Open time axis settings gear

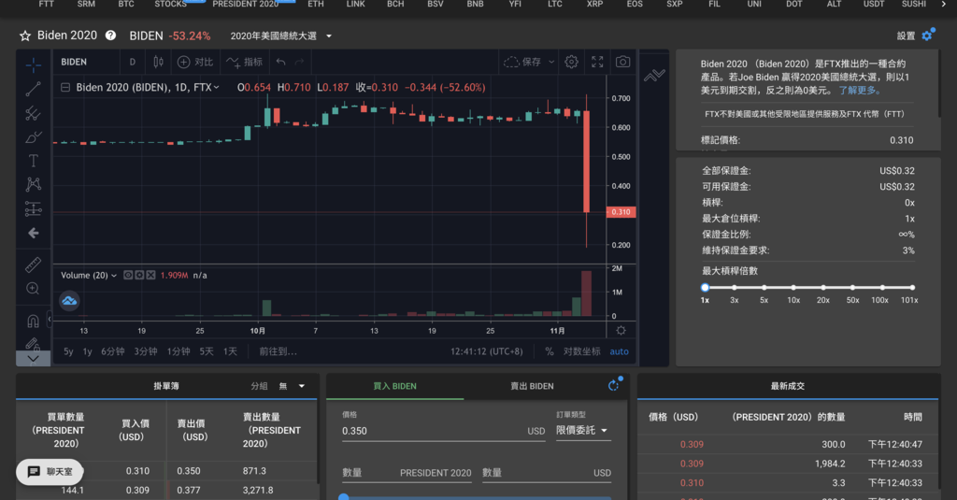pos(621,330)
